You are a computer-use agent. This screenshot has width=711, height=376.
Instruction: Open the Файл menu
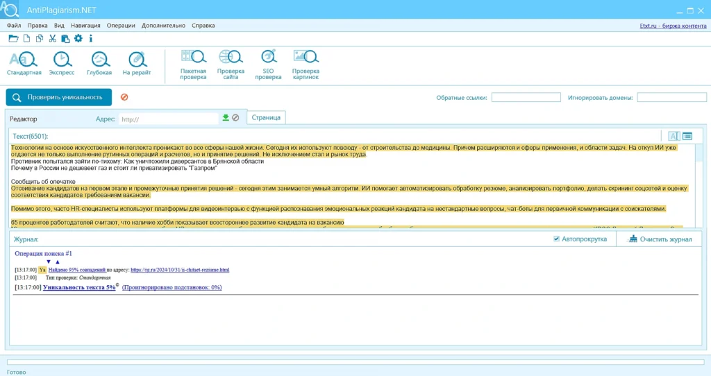14,26
